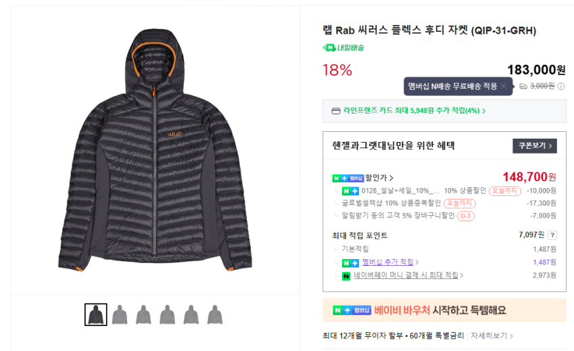Expand the 라인프렌즈 카드 추가 적립 details

coord(483,111)
